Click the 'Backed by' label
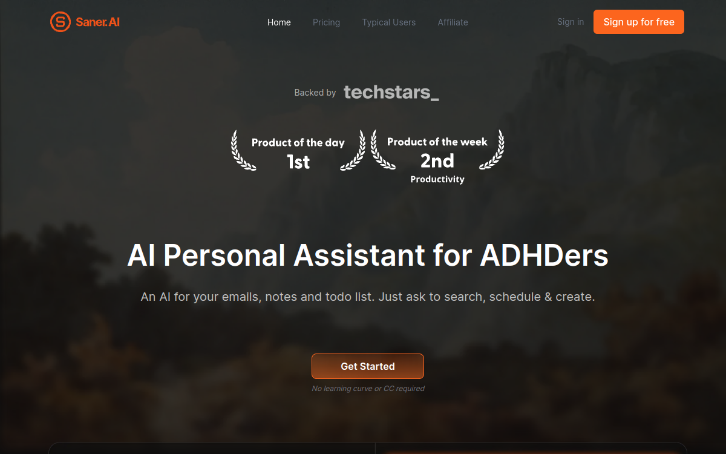 pyautogui.click(x=315, y=93)
